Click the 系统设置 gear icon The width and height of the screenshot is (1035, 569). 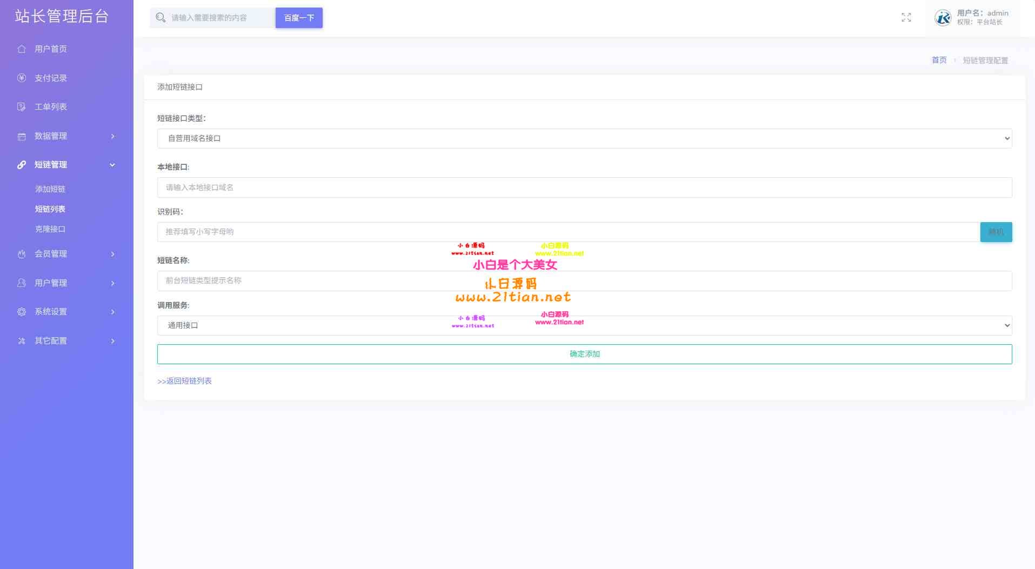[22, 312]
